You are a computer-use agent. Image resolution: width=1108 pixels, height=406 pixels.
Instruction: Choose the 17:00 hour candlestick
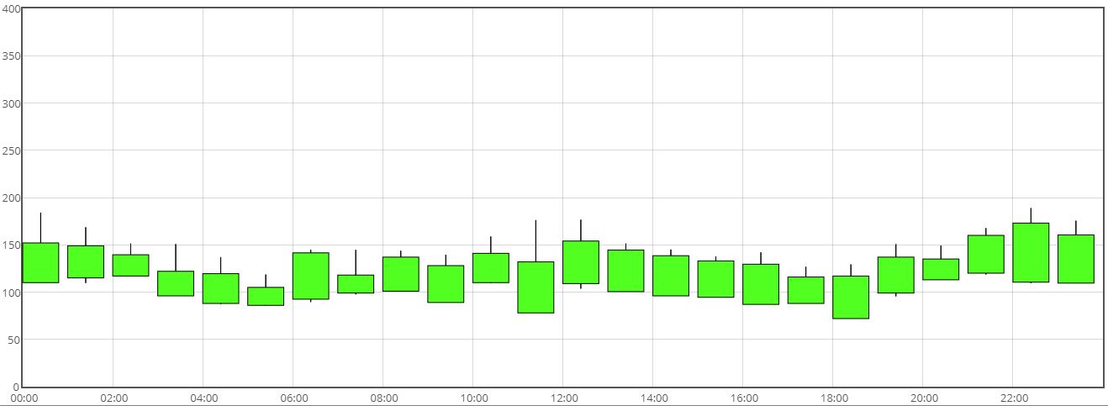(805, 290)
